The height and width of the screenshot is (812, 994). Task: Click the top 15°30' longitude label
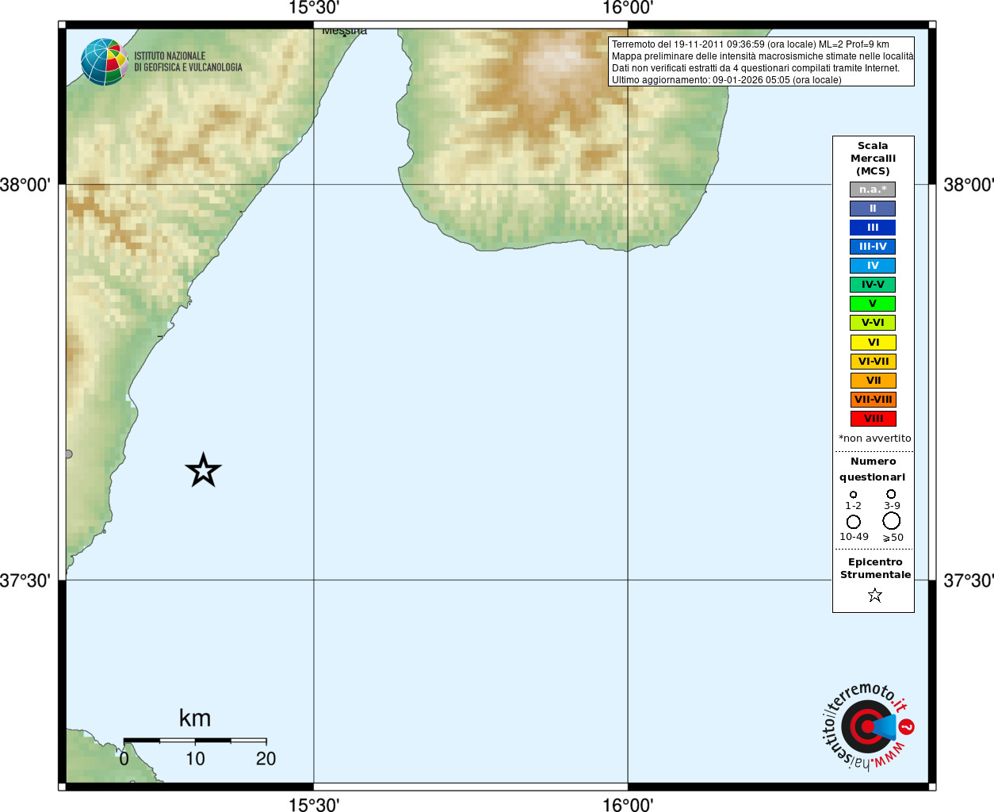pos(314,9)
